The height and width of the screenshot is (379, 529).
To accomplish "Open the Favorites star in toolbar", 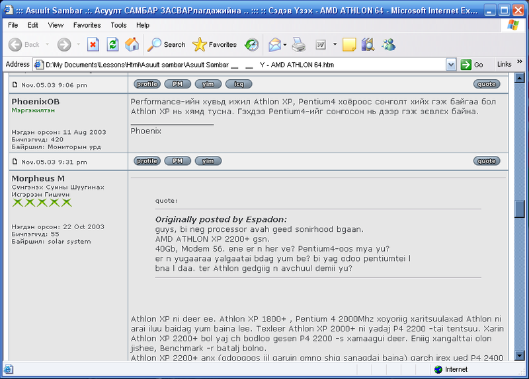I will [214, 45].
